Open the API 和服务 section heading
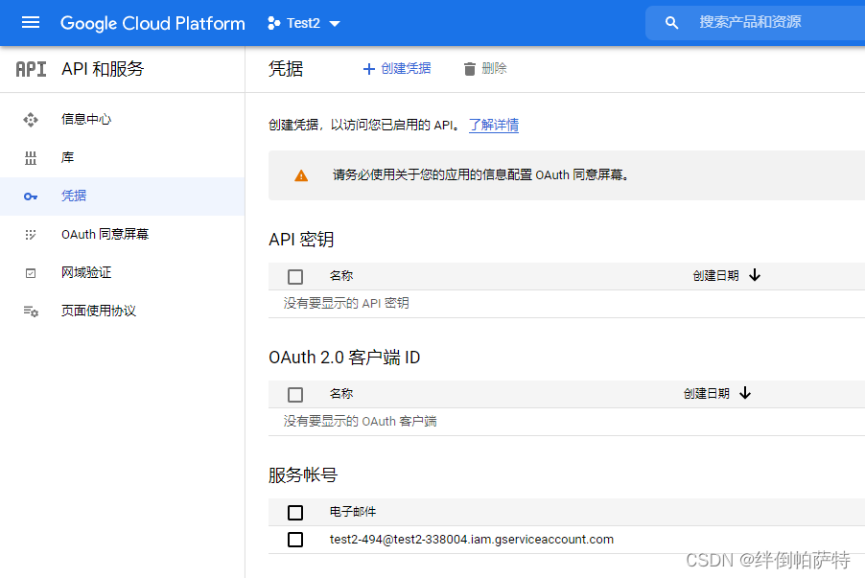 (x=103, y=69)
